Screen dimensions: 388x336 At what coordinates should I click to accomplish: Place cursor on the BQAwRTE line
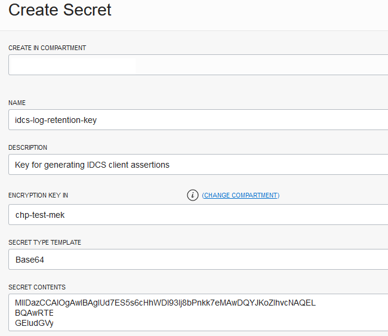(x=35, y=313)
